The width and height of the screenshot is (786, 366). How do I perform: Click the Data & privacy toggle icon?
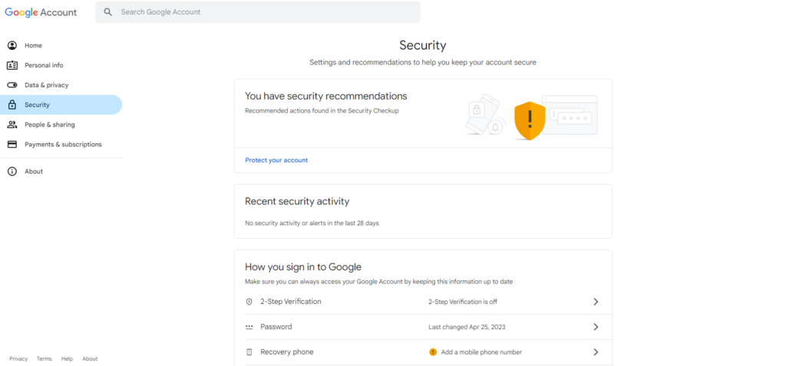click(x=12, y=85)
